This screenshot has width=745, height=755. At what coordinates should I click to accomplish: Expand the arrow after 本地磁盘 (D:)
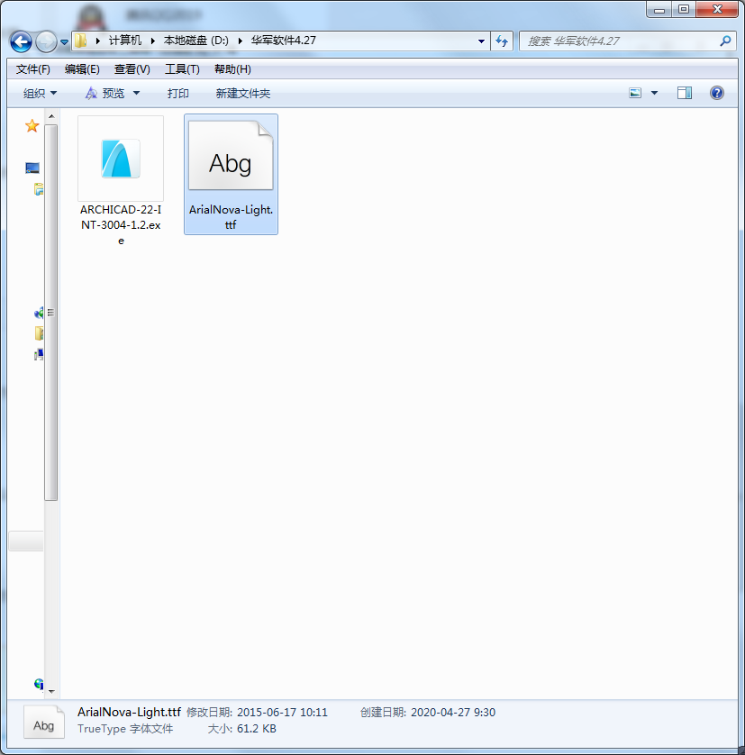coord(240,41)
